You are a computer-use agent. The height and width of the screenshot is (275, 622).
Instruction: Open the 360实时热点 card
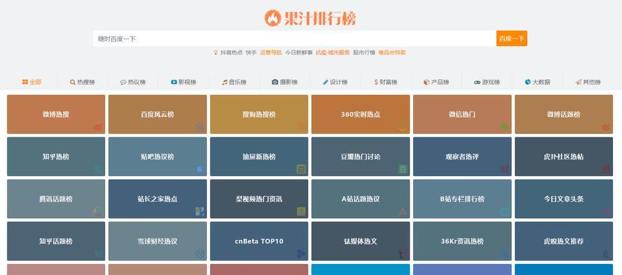361,114
